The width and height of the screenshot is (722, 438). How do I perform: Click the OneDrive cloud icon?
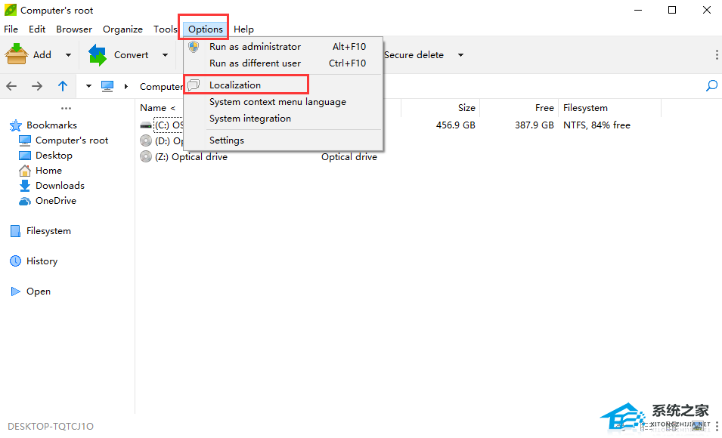click(25, 201)
